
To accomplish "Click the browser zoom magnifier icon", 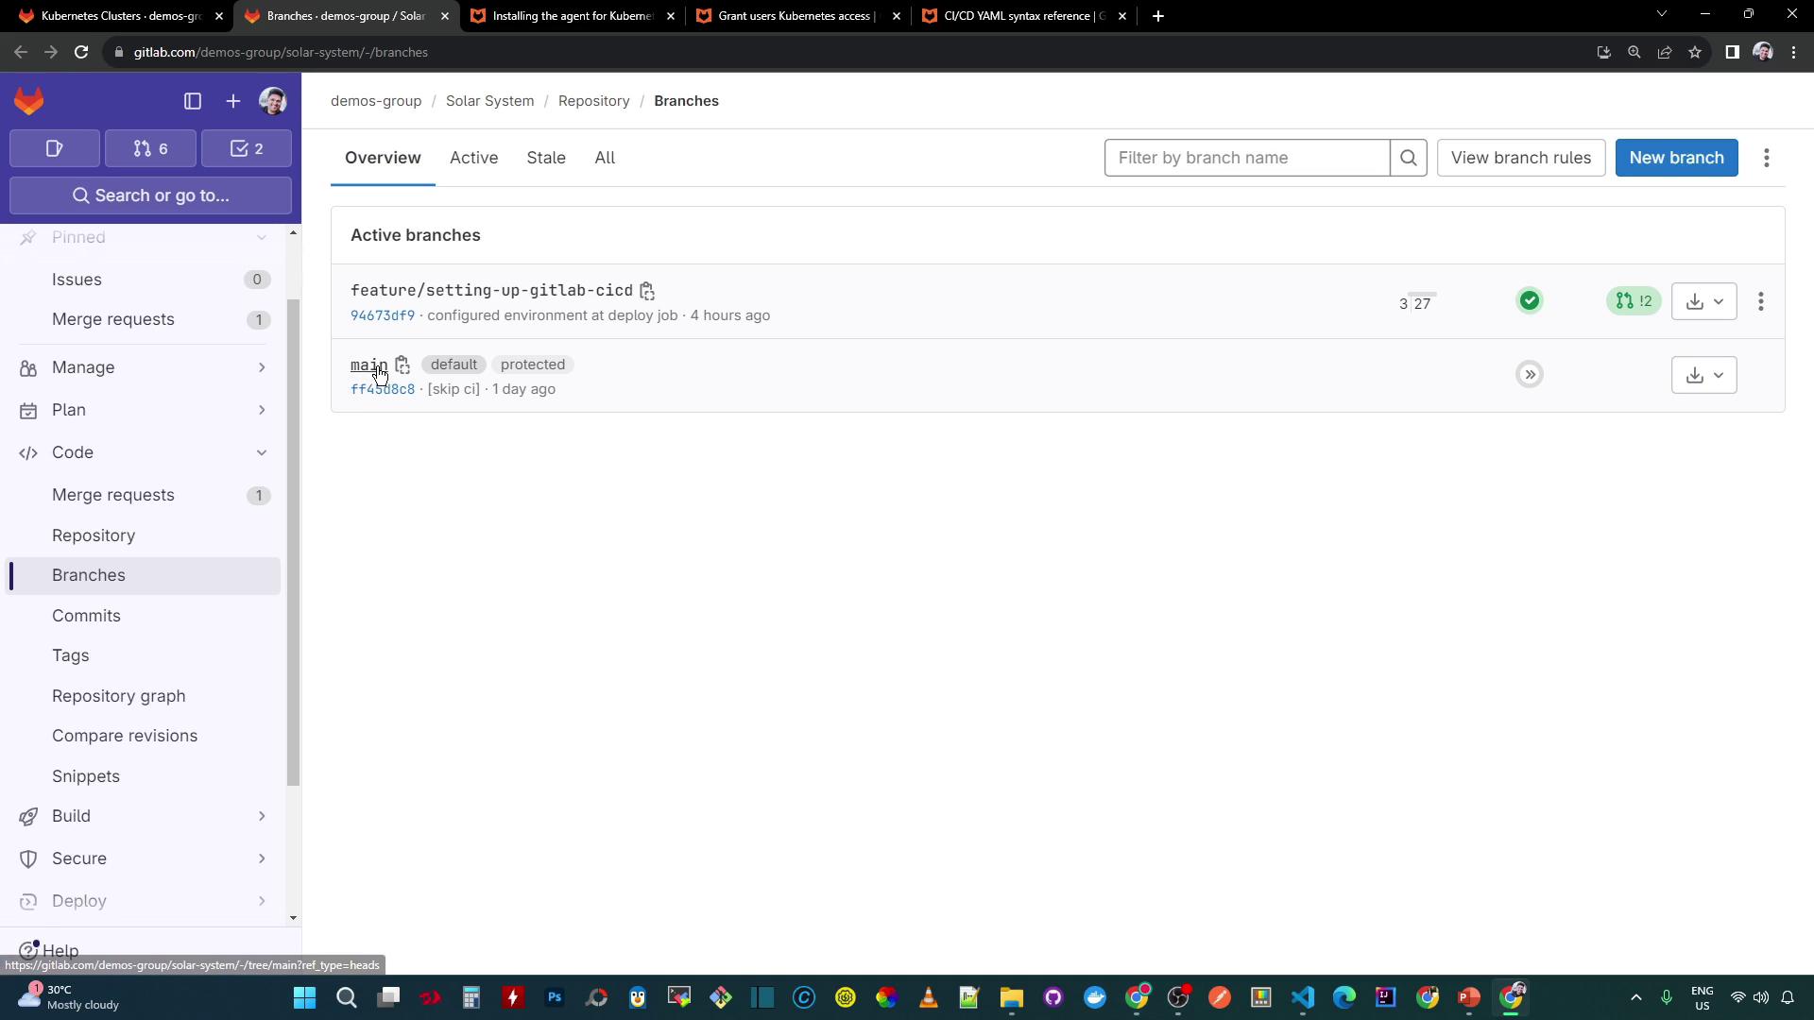I will 1634,52.
